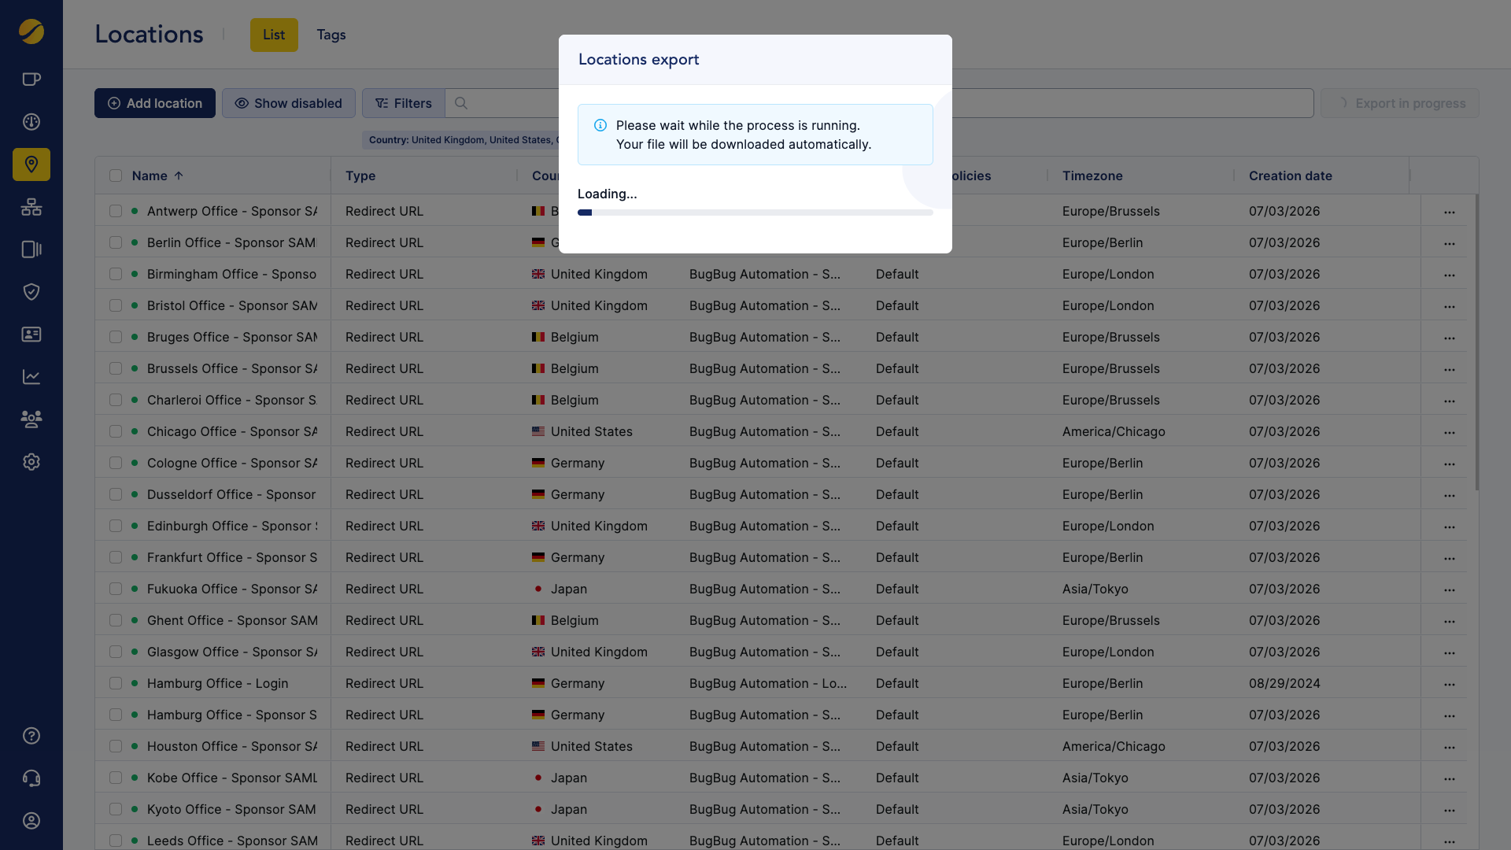The width and height of the screenshot is (1511, 850).
Task: Sort by the Creation date column header
Action: tap(1291, 176)
